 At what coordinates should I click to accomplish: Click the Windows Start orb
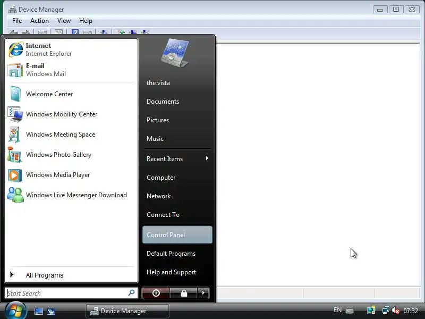[15, 311]
